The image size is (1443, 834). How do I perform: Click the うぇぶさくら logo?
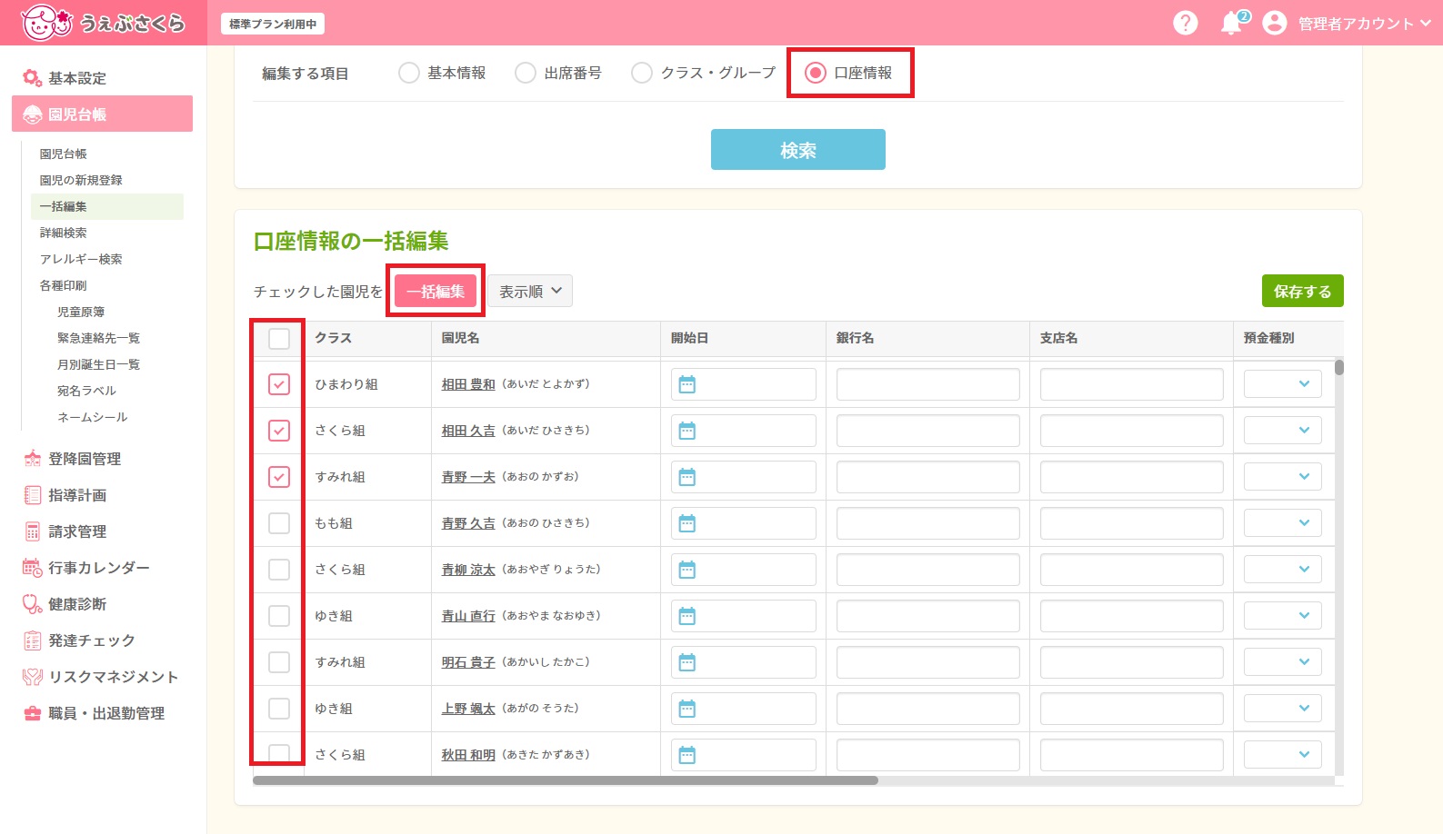pos(103,23)
